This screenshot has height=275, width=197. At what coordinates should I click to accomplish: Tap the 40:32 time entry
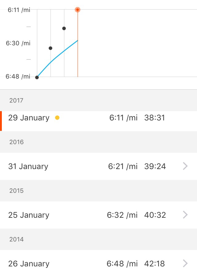click(x=155, y=215)
